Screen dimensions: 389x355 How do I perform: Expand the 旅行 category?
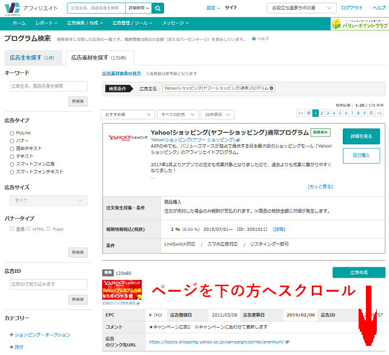click(16, 347)
